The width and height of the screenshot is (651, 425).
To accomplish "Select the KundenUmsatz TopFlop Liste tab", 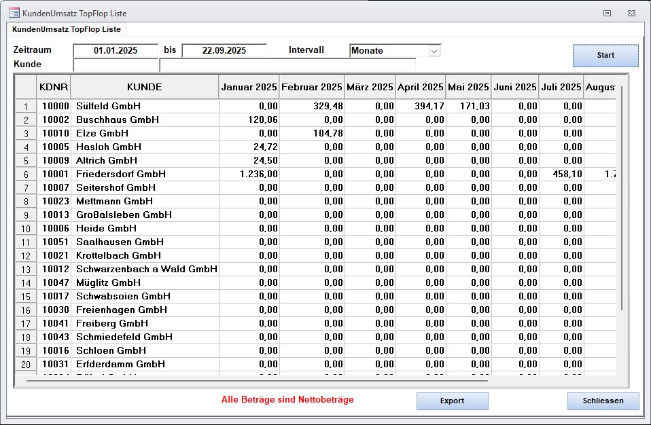I will tap(66, 30).
